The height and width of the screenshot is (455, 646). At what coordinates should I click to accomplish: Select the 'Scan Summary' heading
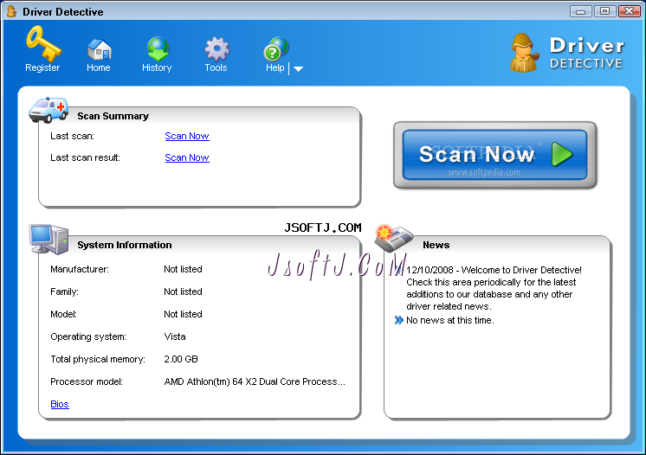pyautogui.click(x=113, y=117)
